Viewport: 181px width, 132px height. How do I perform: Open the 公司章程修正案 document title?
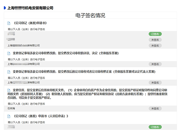pos(84,72)
